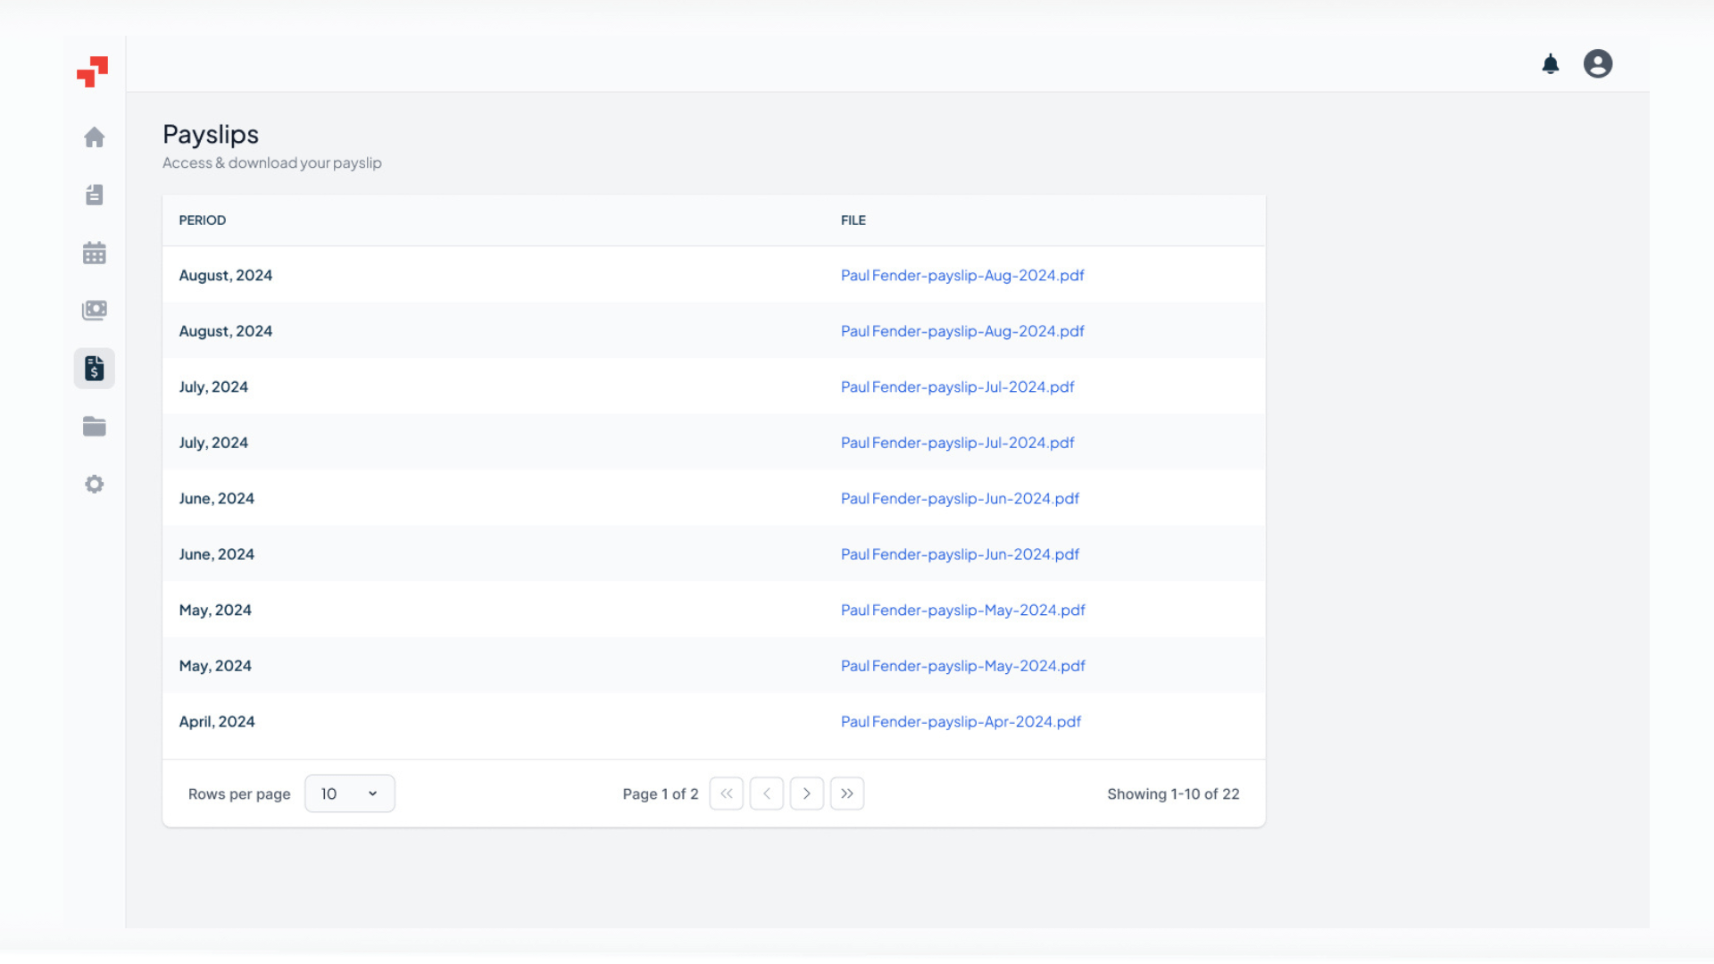Screen dimensions: 1714x964
Task: Click the FILE column header
Action: (x=853, y=220)
